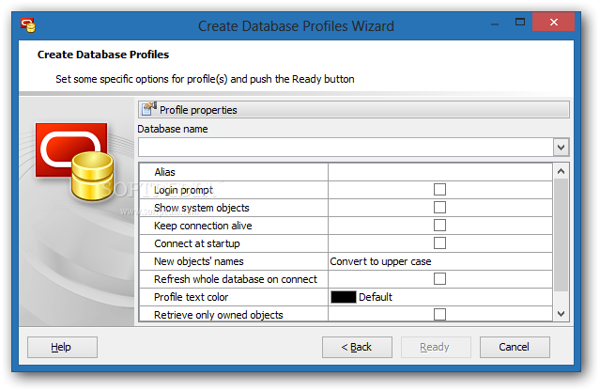The height and width of the screenshot is (391, 600).
Task: Click the Default color text
Action: (376, 297)
